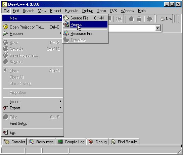Click the Source File page icon
This screenshot has height=155, width=183.
click(66, 18)
